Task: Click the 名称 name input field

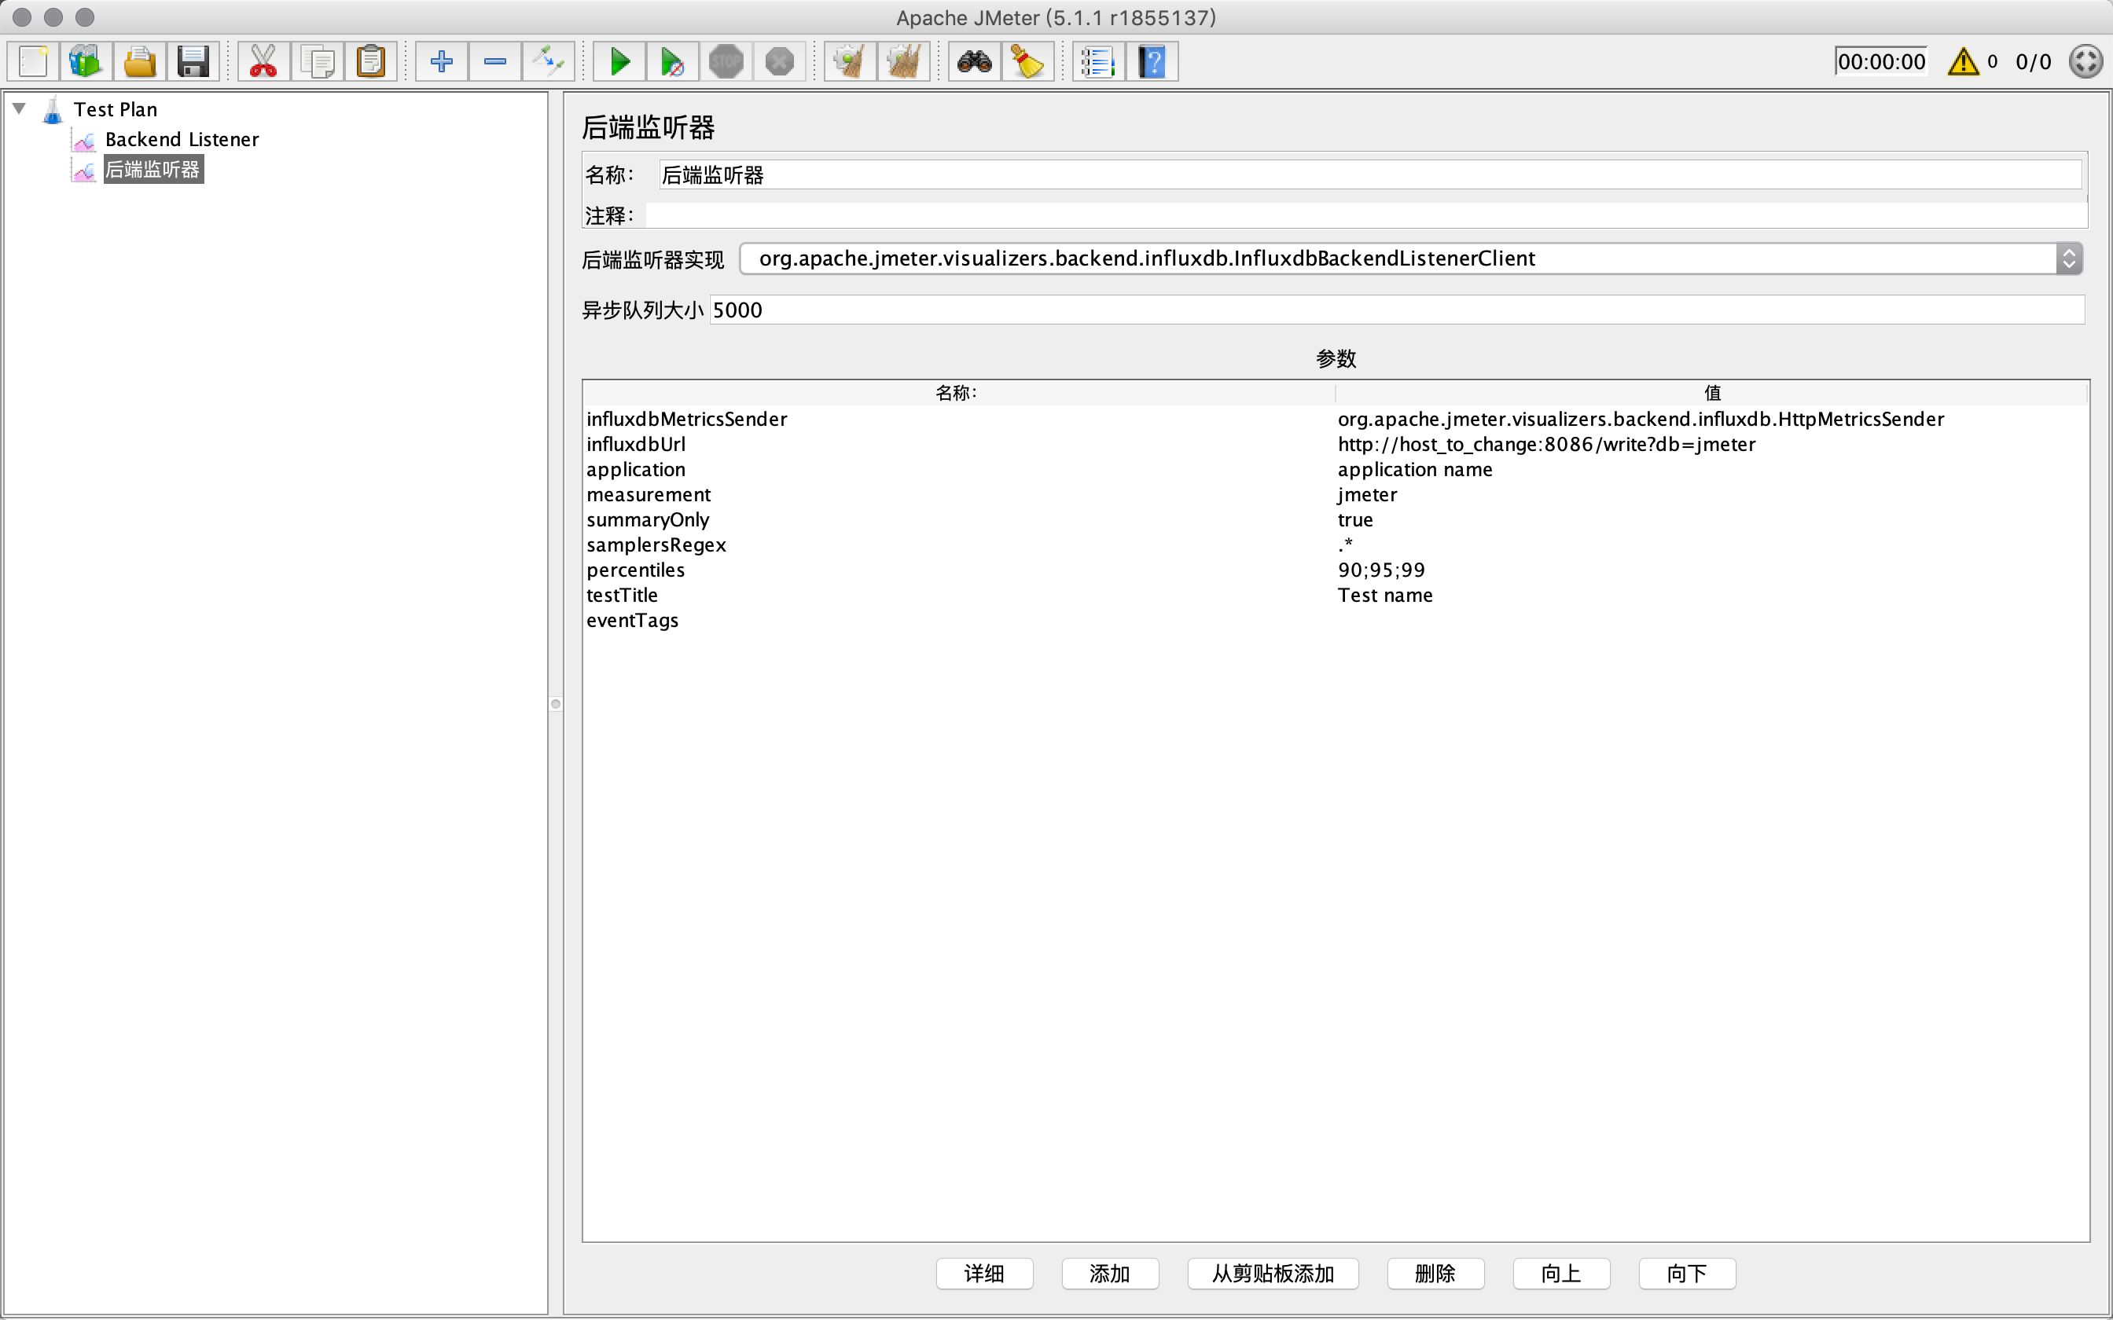Action: pyautogui.click(x=1369, y=174)
